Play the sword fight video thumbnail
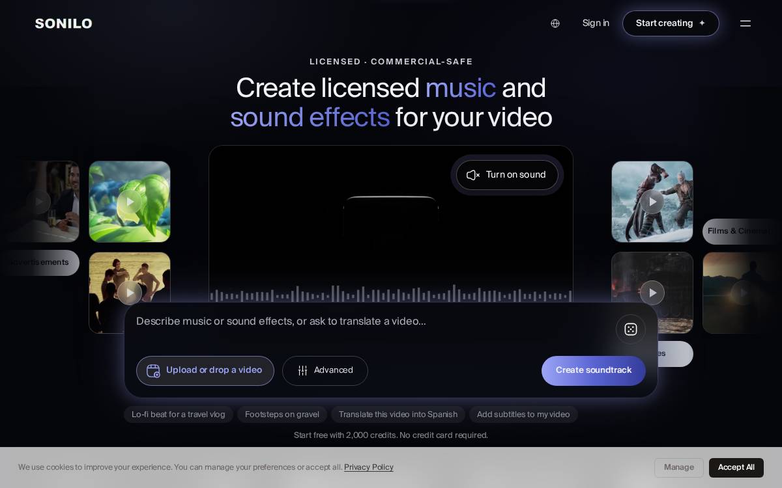The image size is (782, 488). click(652, 202)
